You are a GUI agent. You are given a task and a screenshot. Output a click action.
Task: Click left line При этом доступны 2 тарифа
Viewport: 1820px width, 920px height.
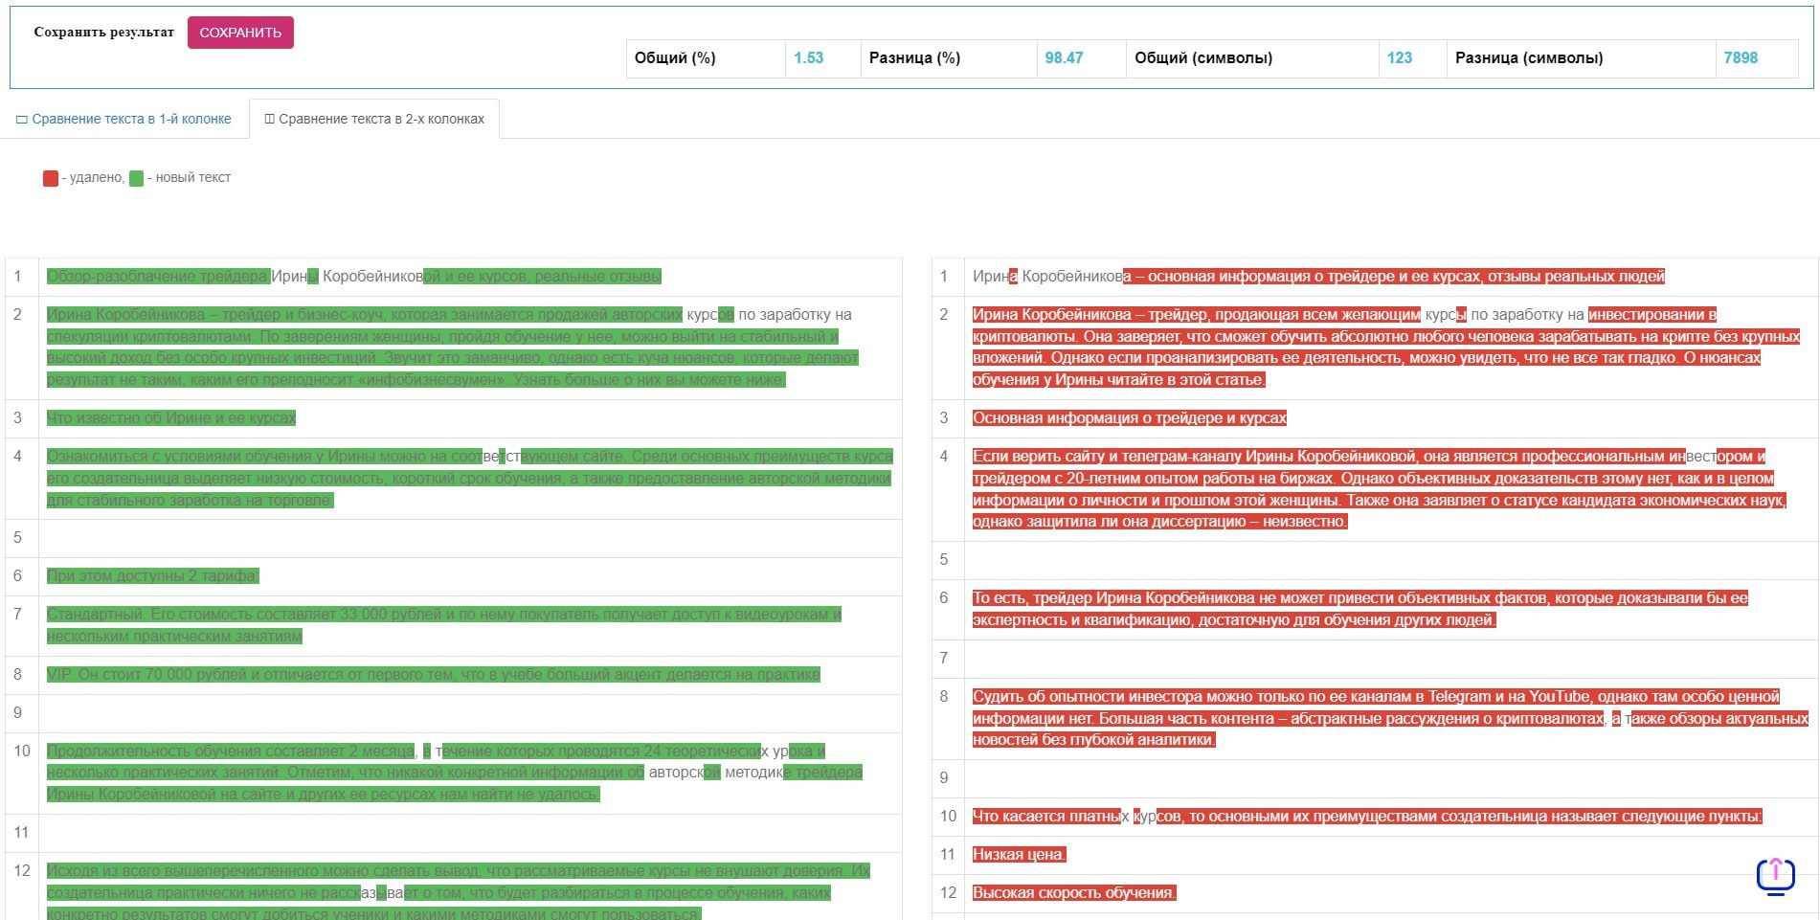coord(153,576)
